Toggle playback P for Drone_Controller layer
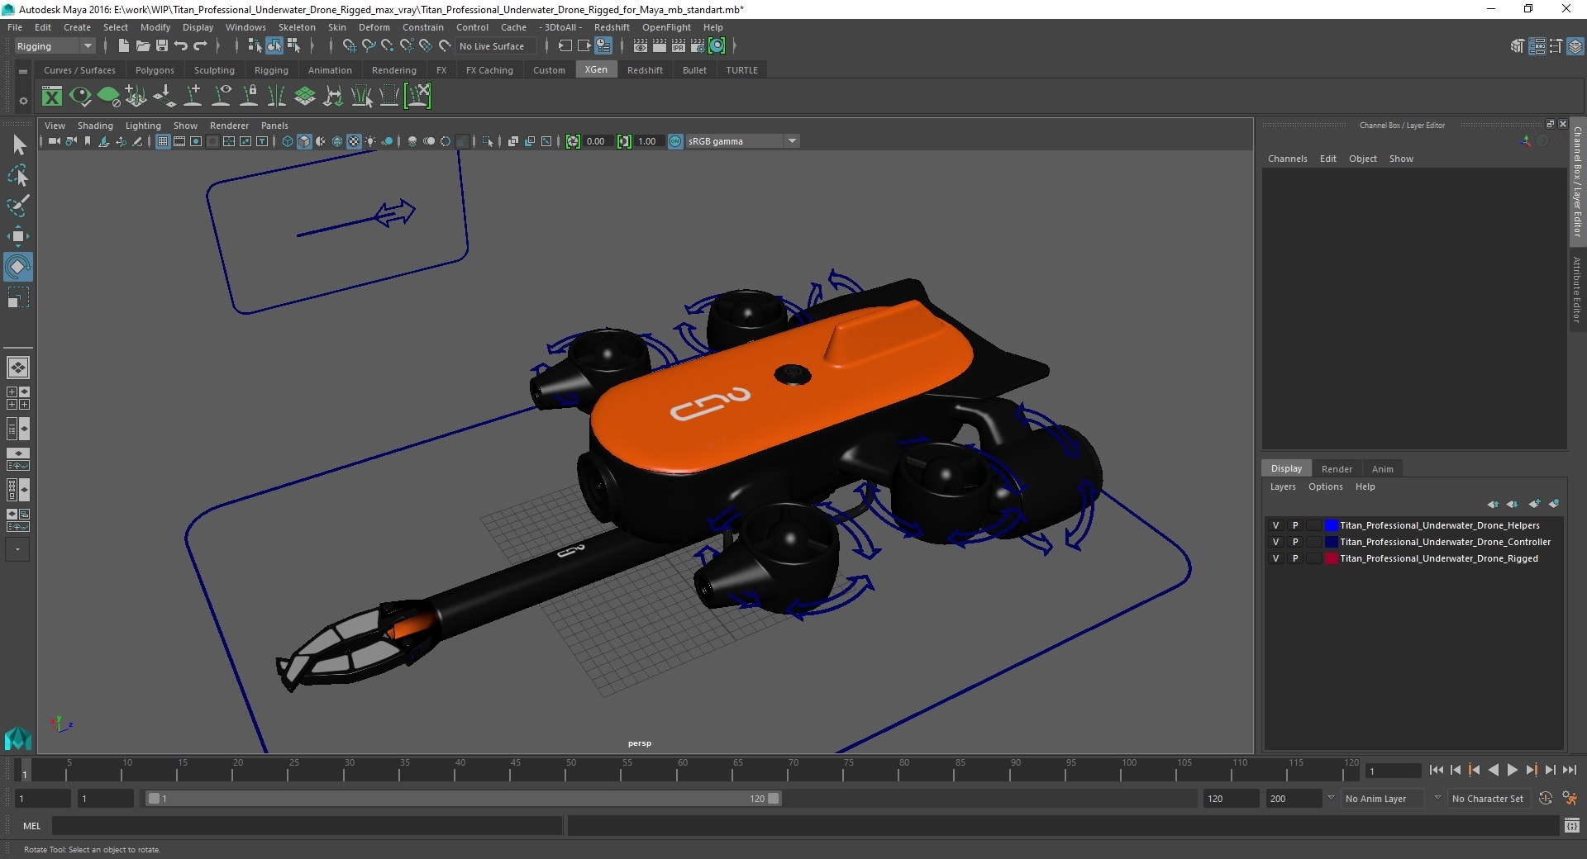This screenshot has height=859, width=1587. [x=1295, y=542]
